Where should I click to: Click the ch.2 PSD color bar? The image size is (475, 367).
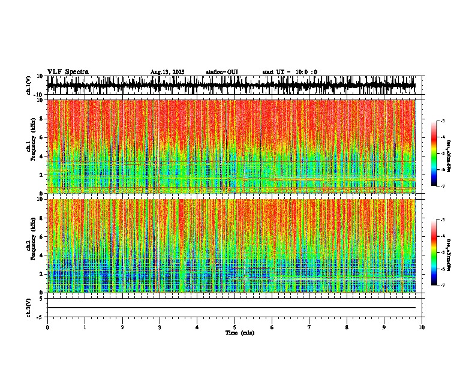click(x=434, y=252)
